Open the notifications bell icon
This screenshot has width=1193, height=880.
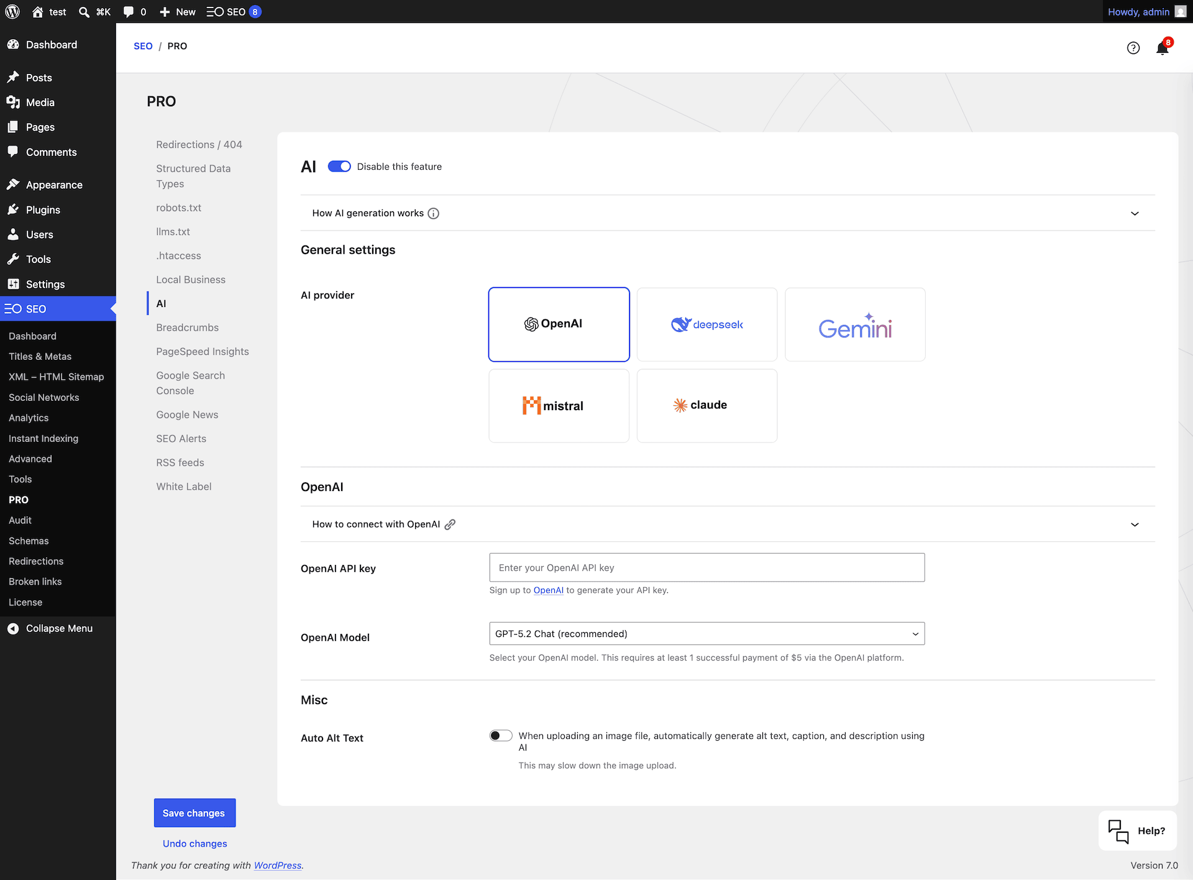[x=1163, y=48]
